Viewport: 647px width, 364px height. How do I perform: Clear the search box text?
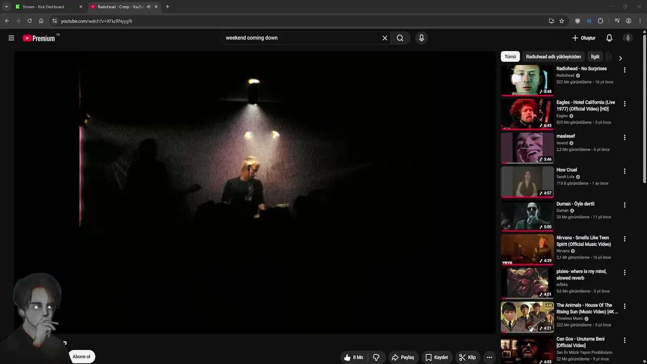[x=385, y=38]
